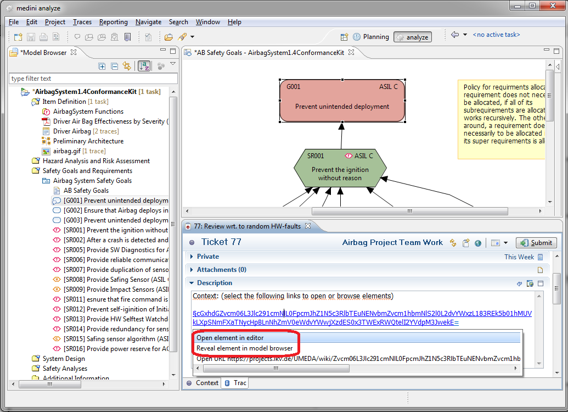Click the New wizard toolbar icon

click(18, 37)
